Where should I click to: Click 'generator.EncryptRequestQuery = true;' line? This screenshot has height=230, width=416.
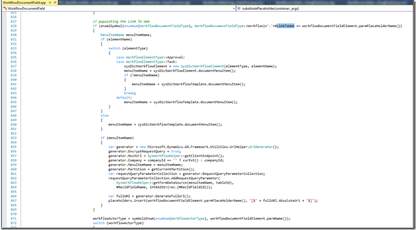[144, 151]
